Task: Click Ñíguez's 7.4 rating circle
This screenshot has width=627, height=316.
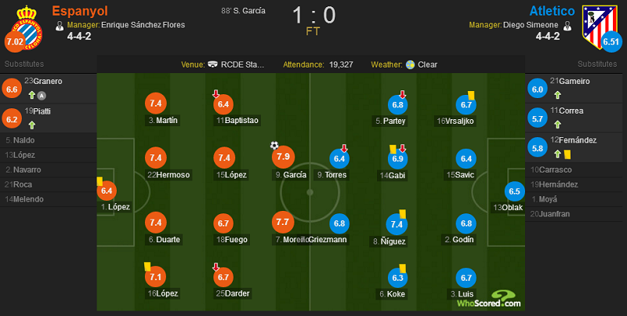Action: (397, 224)
